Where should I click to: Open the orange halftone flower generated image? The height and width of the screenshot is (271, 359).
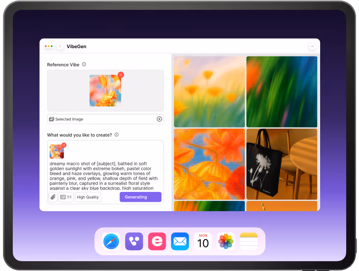[x=209, y=164]
